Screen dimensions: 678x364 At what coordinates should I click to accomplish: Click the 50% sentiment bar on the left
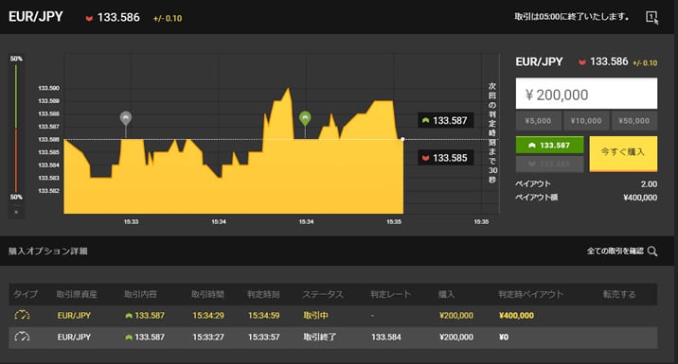[x=16, y=128]
